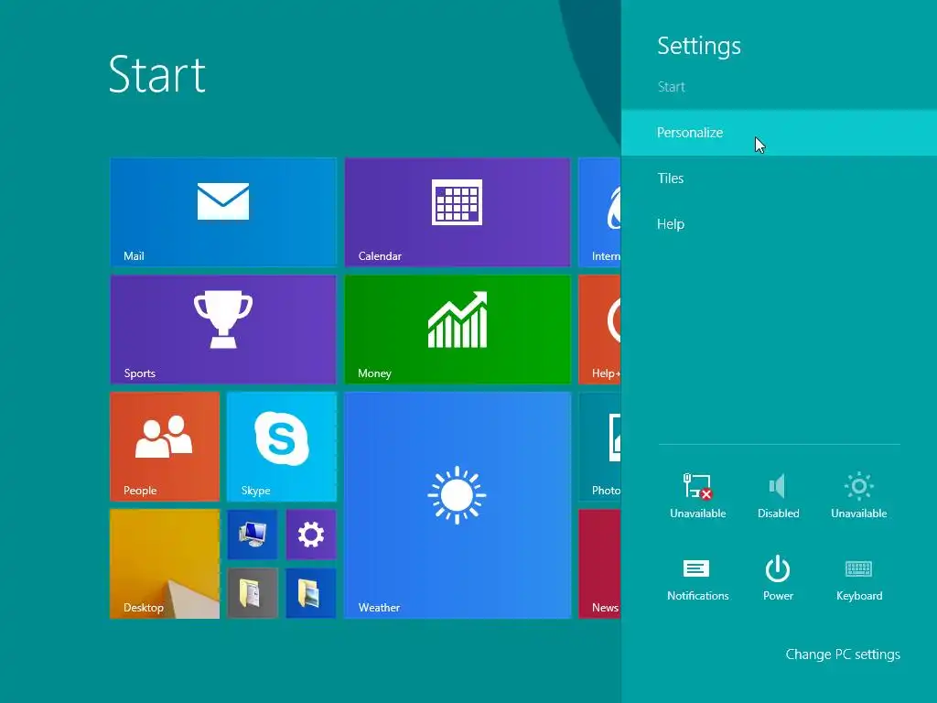Viewport: 937px width, 703px height.
Task: Open the small This PC computer tile
Action: tap(253, 535)
